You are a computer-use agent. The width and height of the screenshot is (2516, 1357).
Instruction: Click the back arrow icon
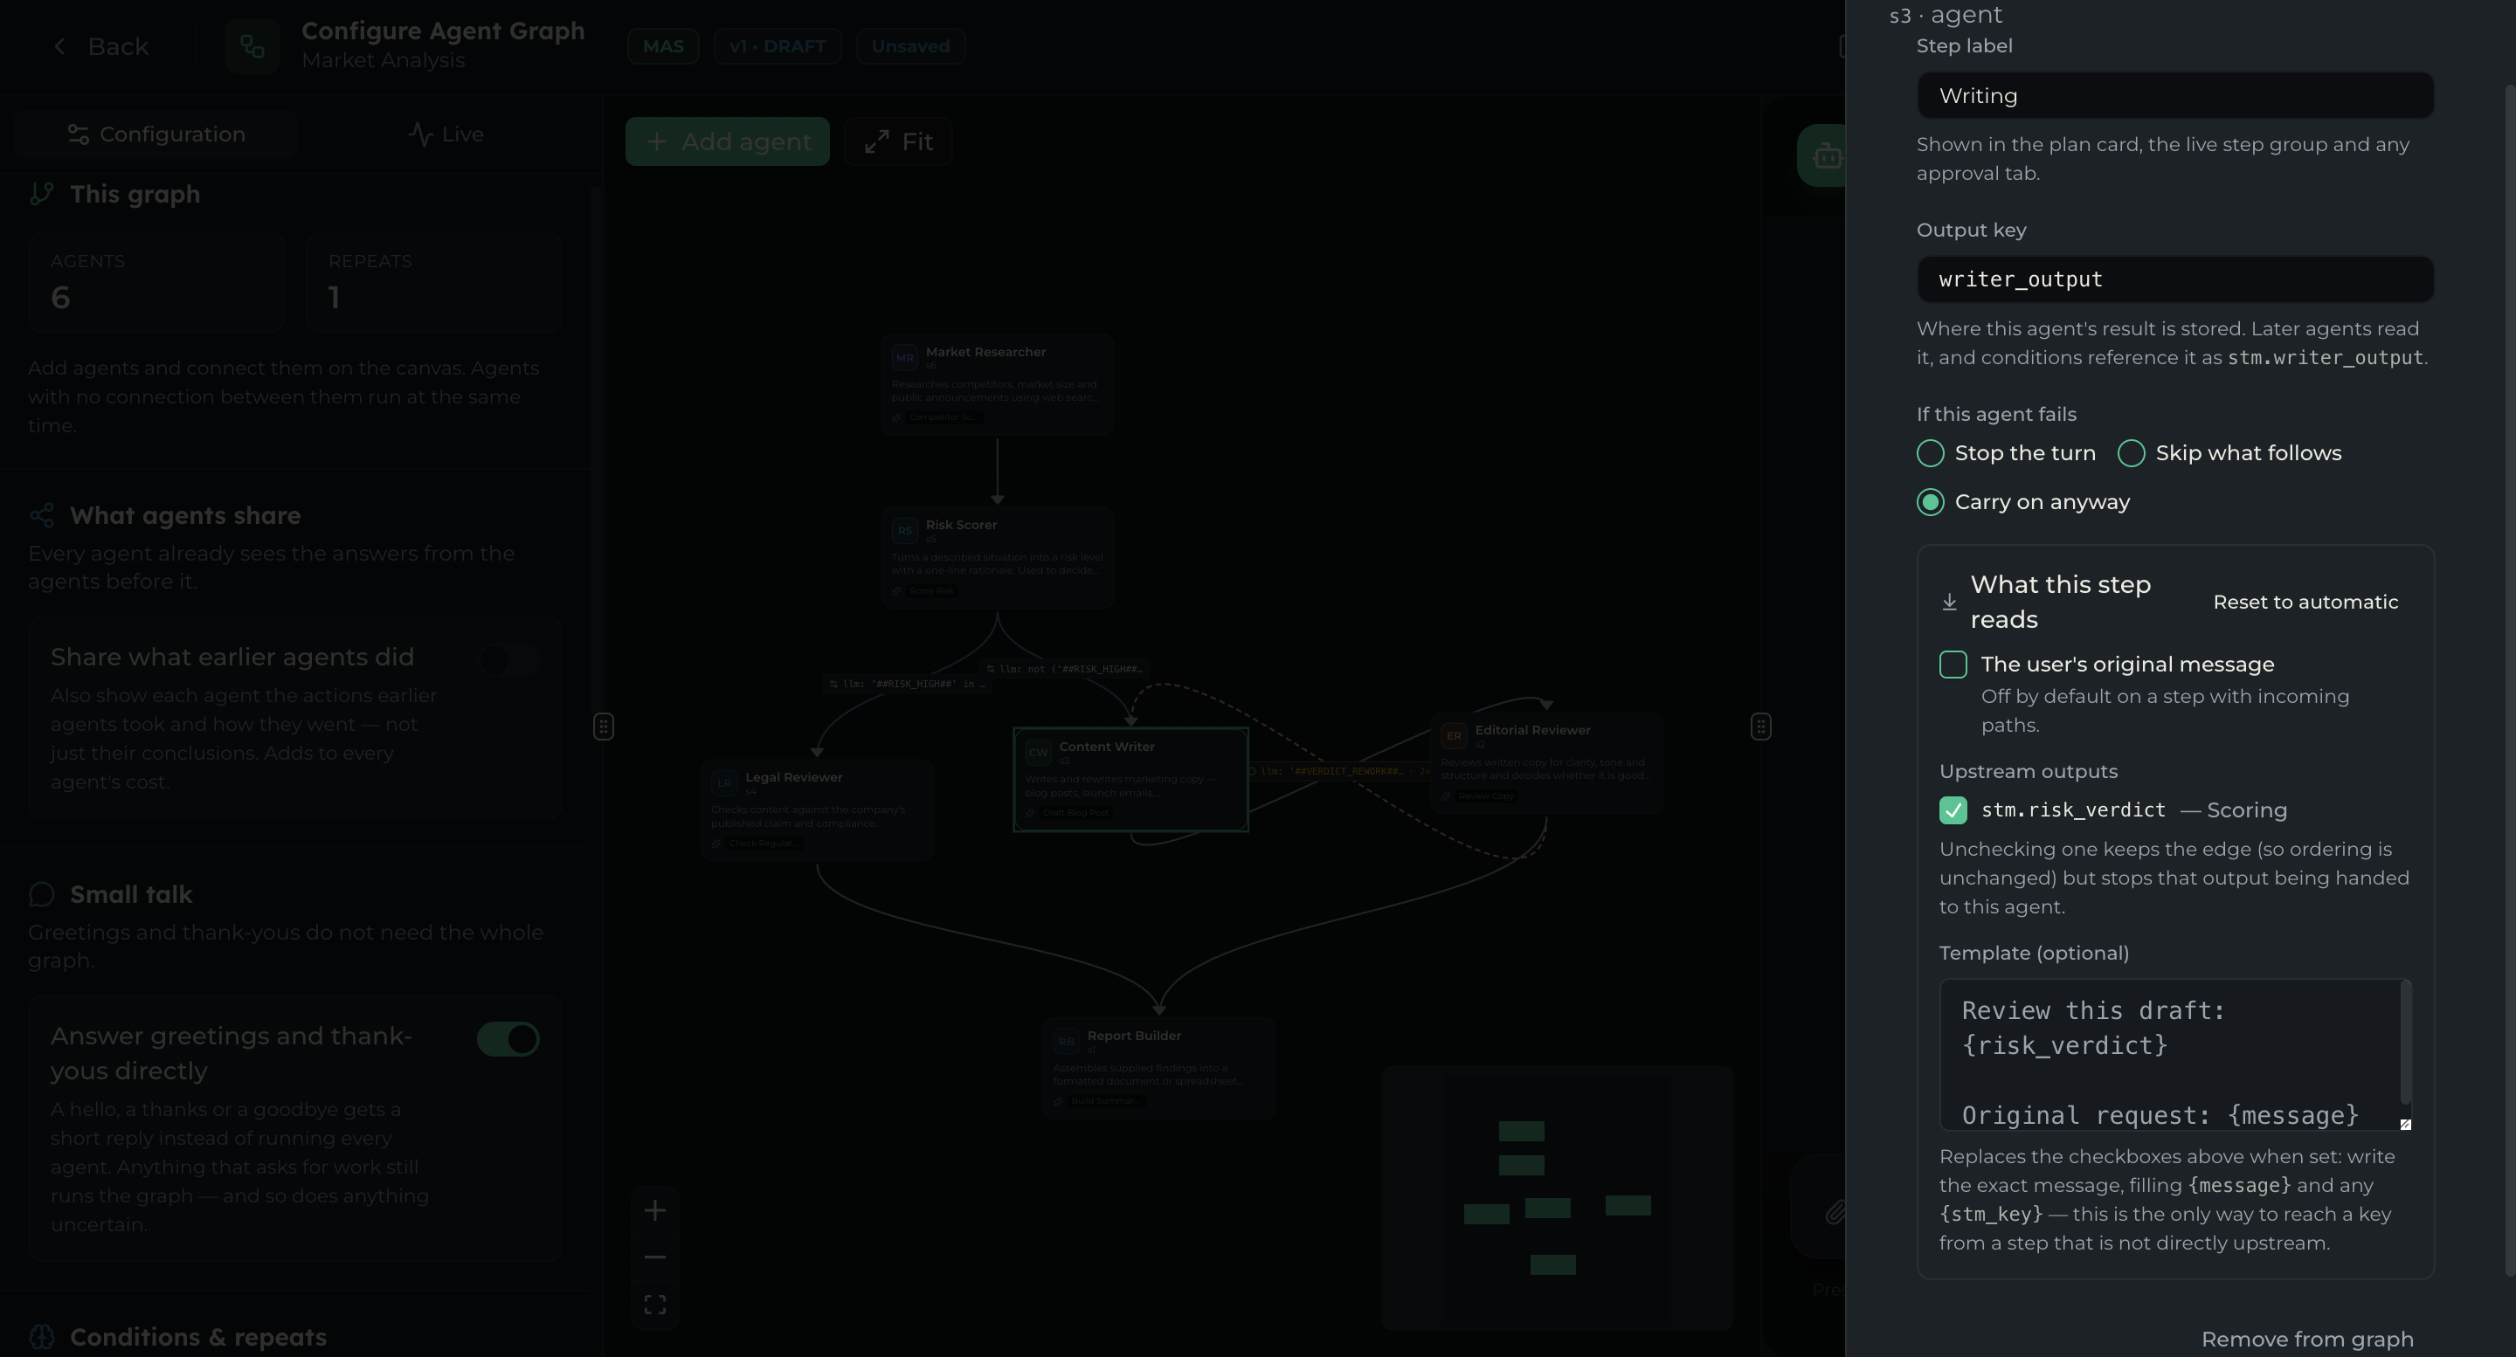[x=59, y=46]
